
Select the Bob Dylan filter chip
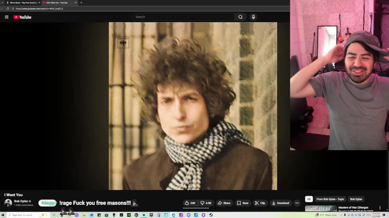tap(356, 199)
